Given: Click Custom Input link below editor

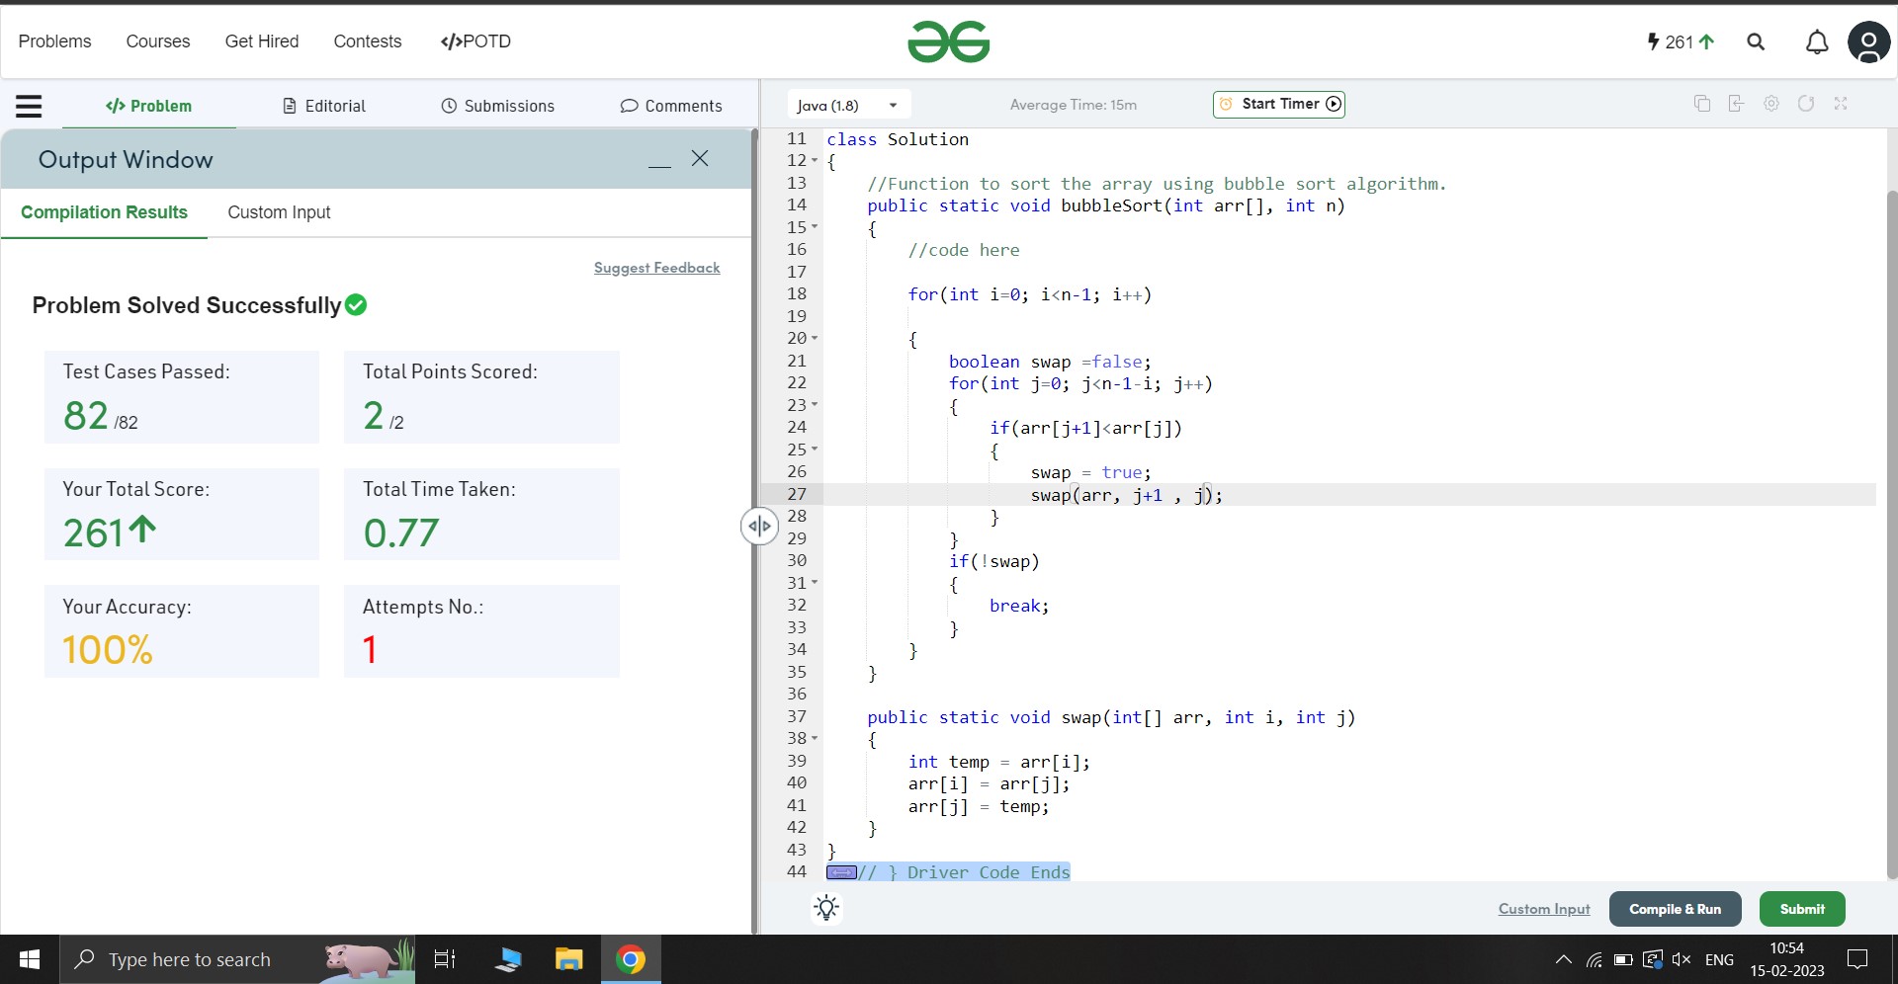Looking at the screenshot, I should pos(1544,909).
